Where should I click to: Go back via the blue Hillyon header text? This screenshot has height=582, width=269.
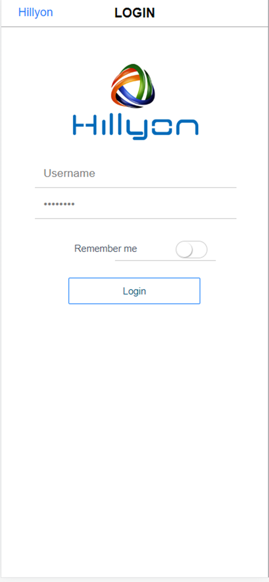(36, 13)
